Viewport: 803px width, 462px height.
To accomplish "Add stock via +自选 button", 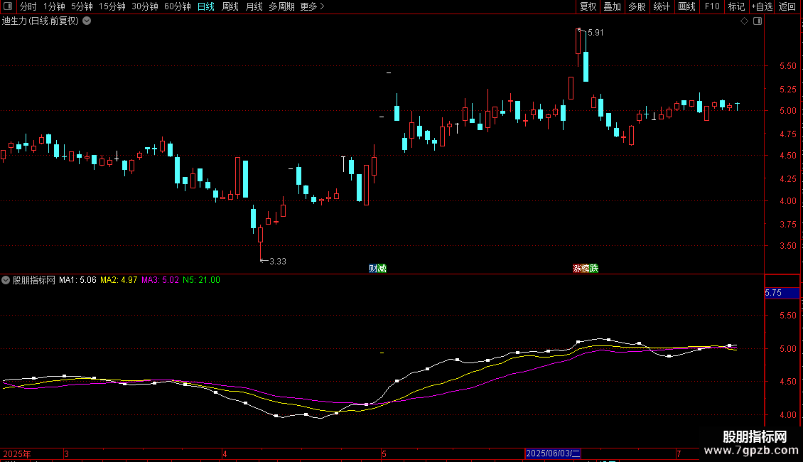I will tap(762, 6).
